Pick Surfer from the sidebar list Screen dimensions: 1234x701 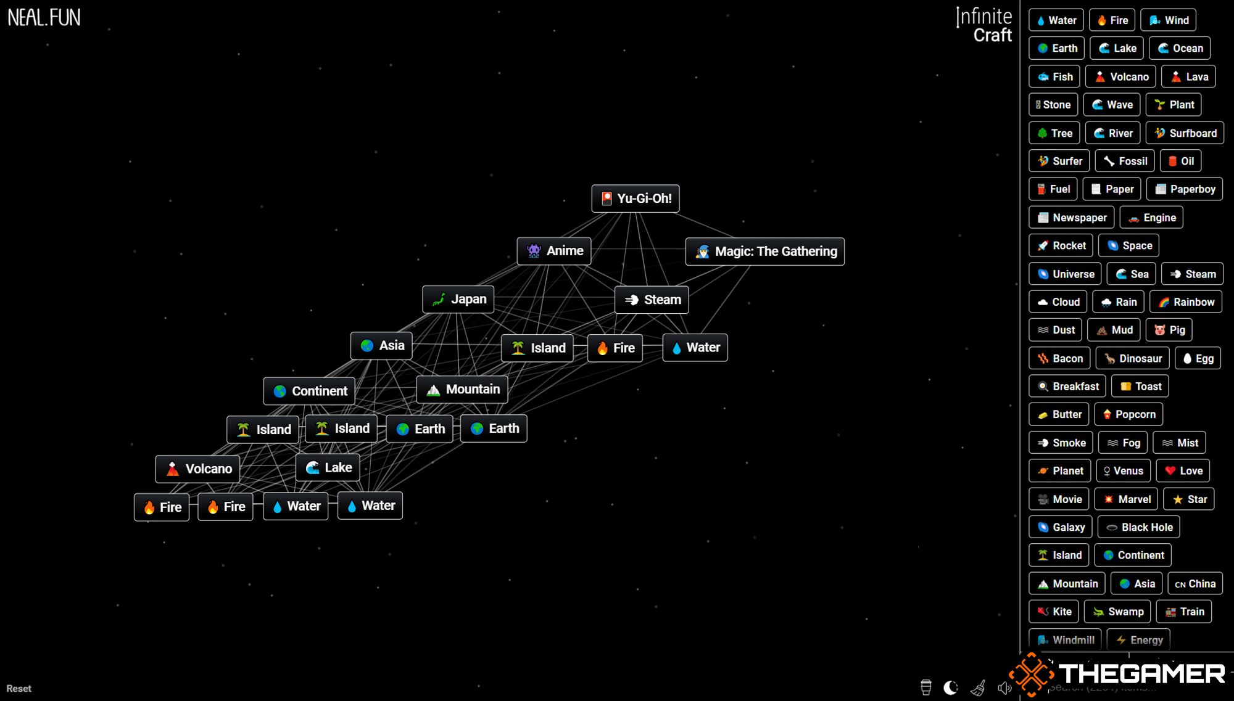(1059, 161)
